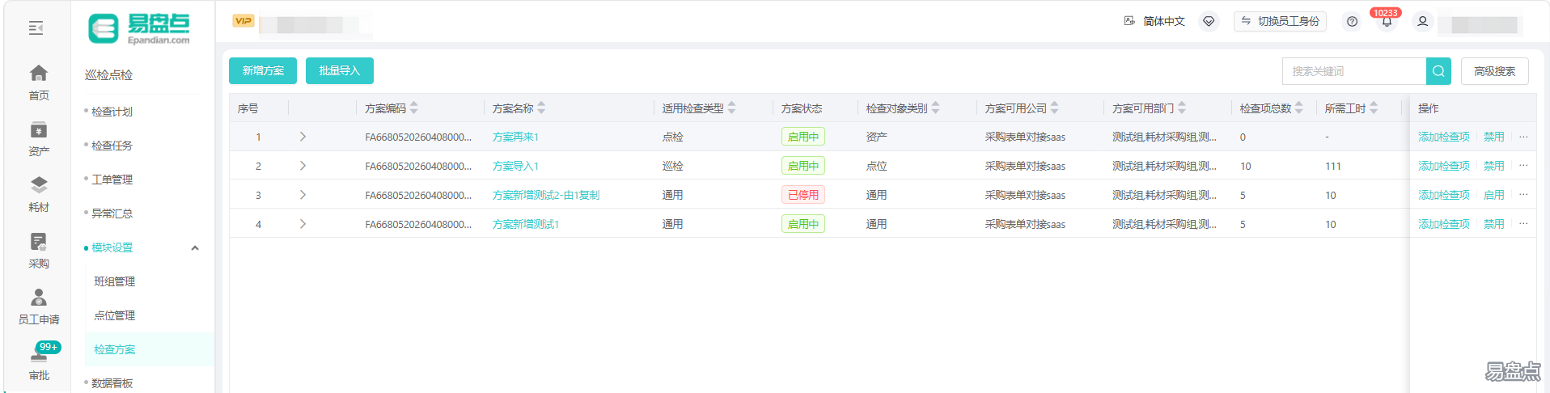Open plan link 方案再来1

tap(515, 137)
